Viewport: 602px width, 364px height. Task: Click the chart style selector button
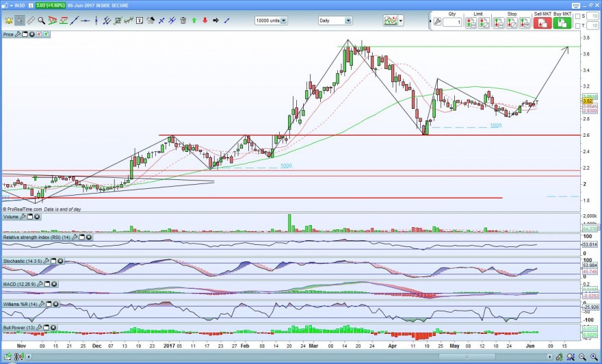click(x=391, y=21)
